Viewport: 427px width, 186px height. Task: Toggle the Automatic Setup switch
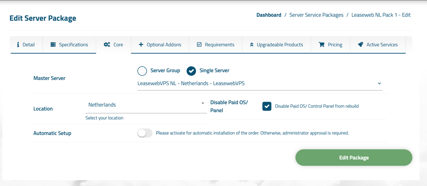(x=145, y=133)
